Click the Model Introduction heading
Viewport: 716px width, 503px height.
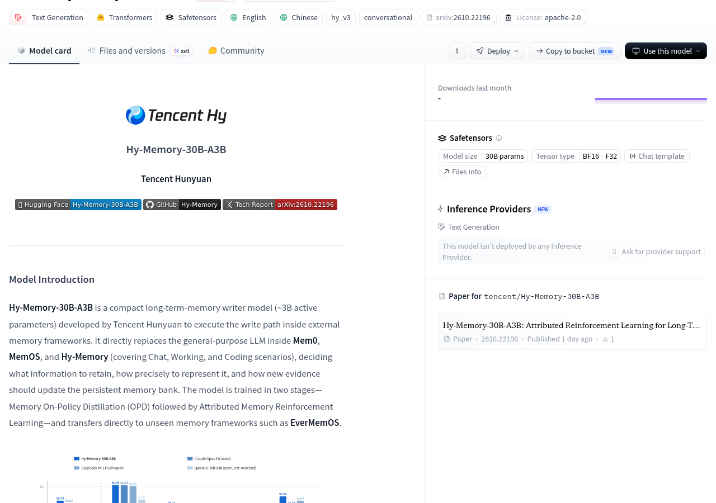coord(52,279)
